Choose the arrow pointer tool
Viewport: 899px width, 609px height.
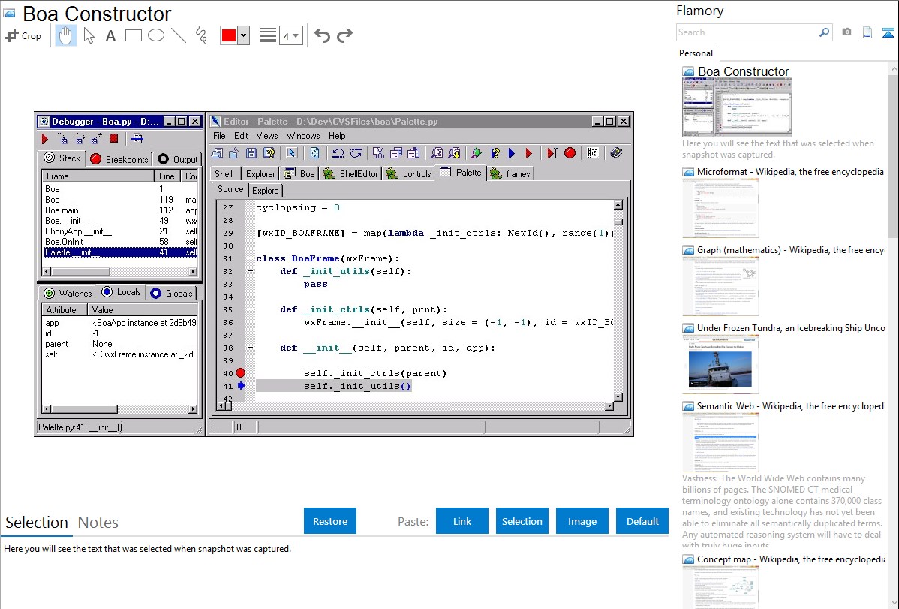pos(89,35)
